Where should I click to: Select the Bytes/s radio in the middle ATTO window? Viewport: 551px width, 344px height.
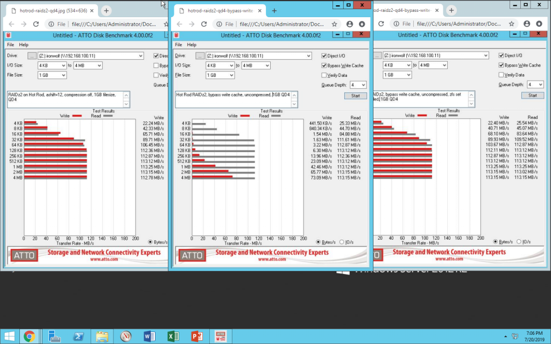tap(319, 242)
